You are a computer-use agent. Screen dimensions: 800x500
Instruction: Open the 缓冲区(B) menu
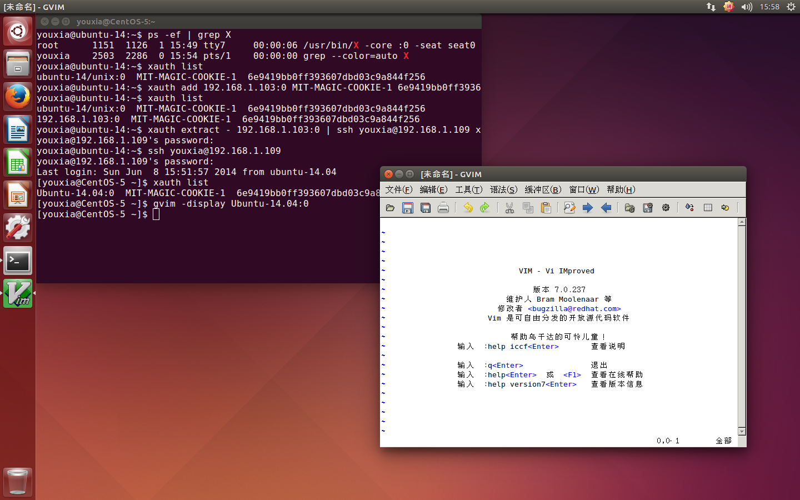click(x=543, y=189)
